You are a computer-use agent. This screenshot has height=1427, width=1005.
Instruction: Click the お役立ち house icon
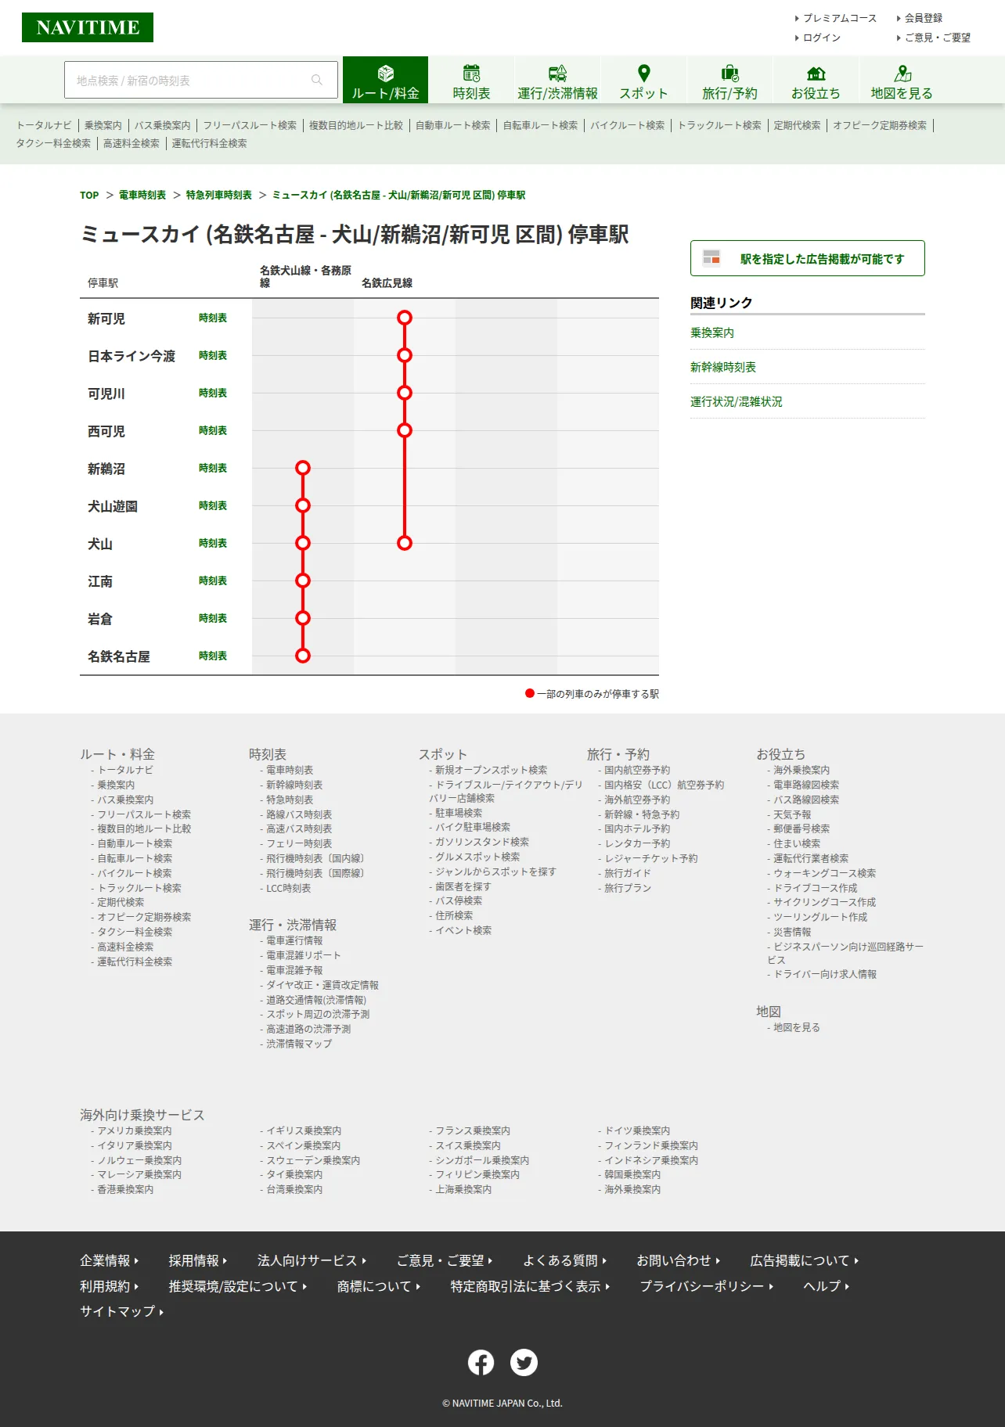(x=816, y=74)
